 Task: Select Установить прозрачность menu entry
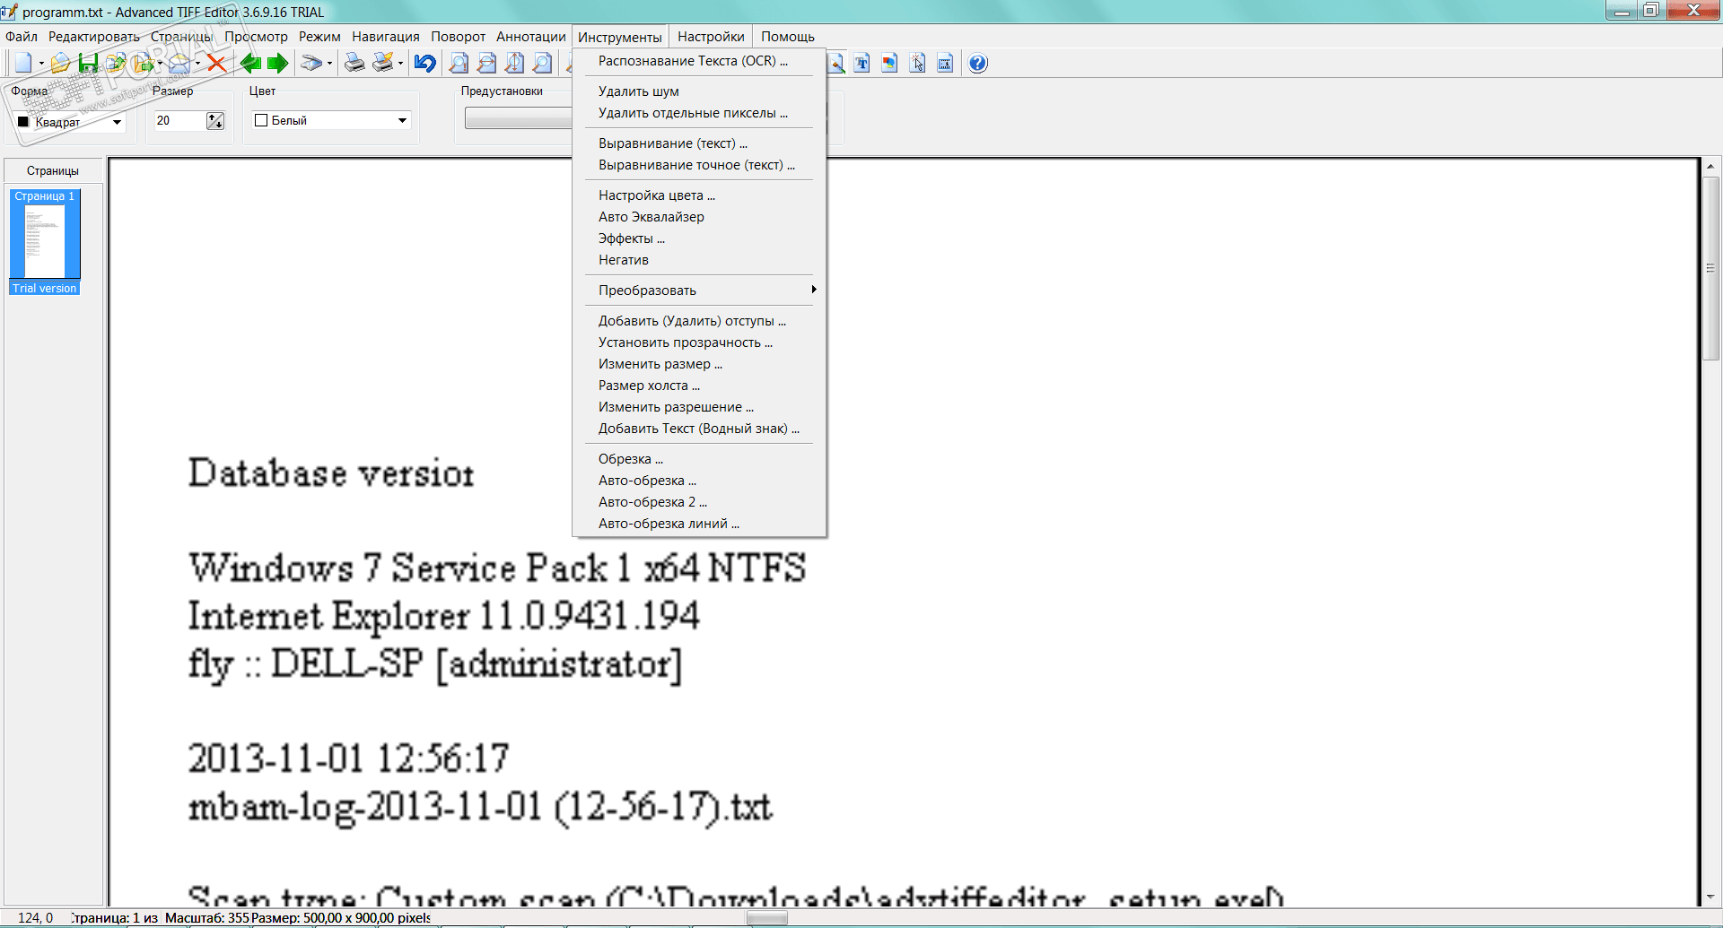click(699, 343)
